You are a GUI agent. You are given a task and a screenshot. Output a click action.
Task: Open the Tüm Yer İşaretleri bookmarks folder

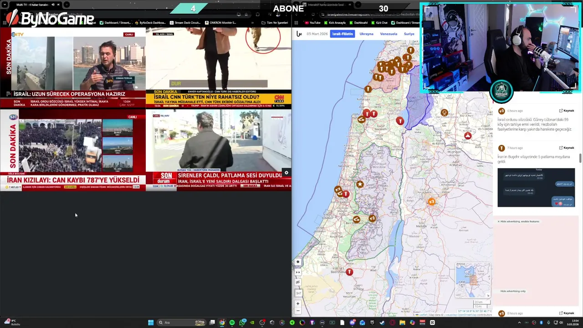pos(275,23)
